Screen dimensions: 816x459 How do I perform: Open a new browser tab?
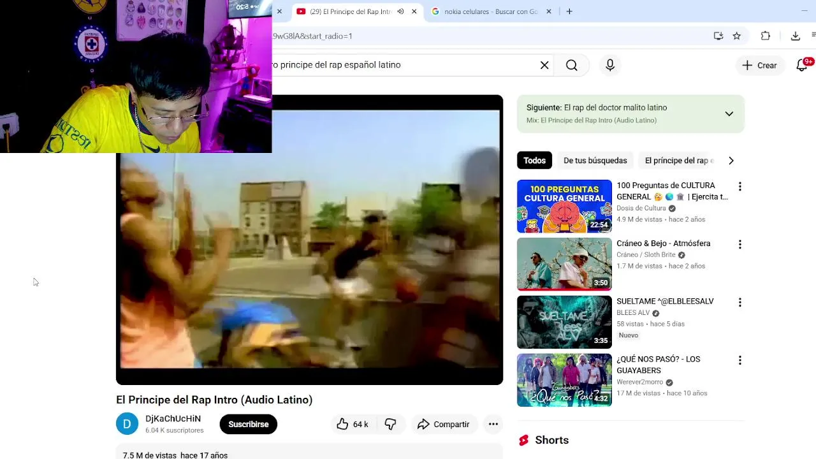[x=569, y=11]
